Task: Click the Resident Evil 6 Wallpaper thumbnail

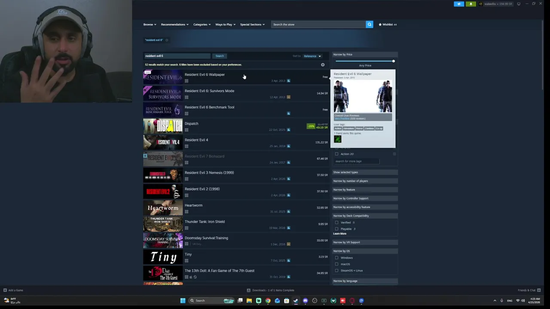Action: [163, 77]
